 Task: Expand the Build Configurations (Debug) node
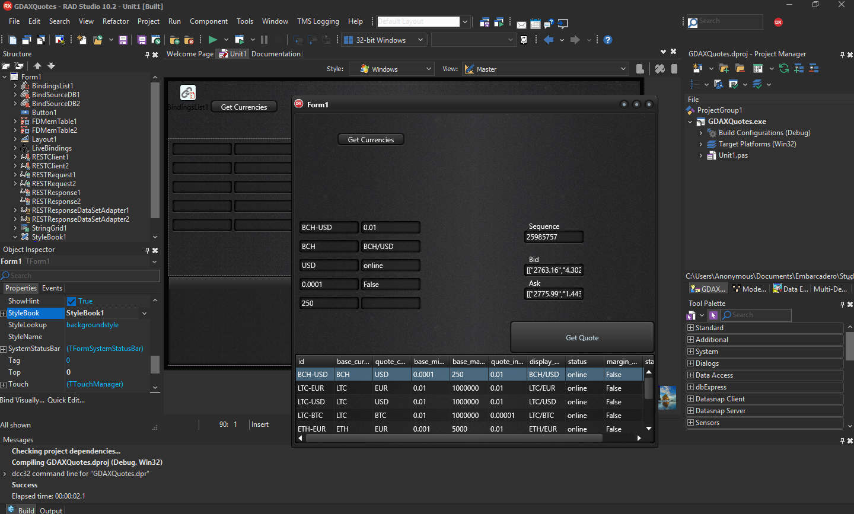tap(700, 133)
